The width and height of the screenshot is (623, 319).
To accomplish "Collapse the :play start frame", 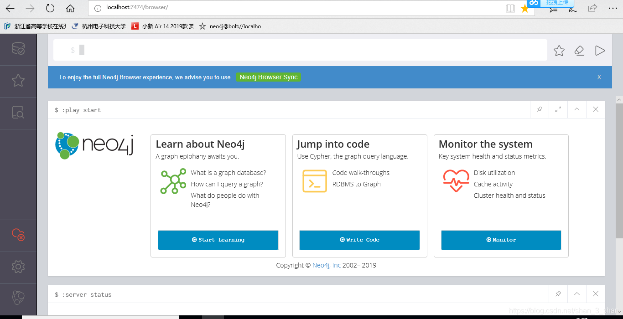I will [x=577, y=109].
